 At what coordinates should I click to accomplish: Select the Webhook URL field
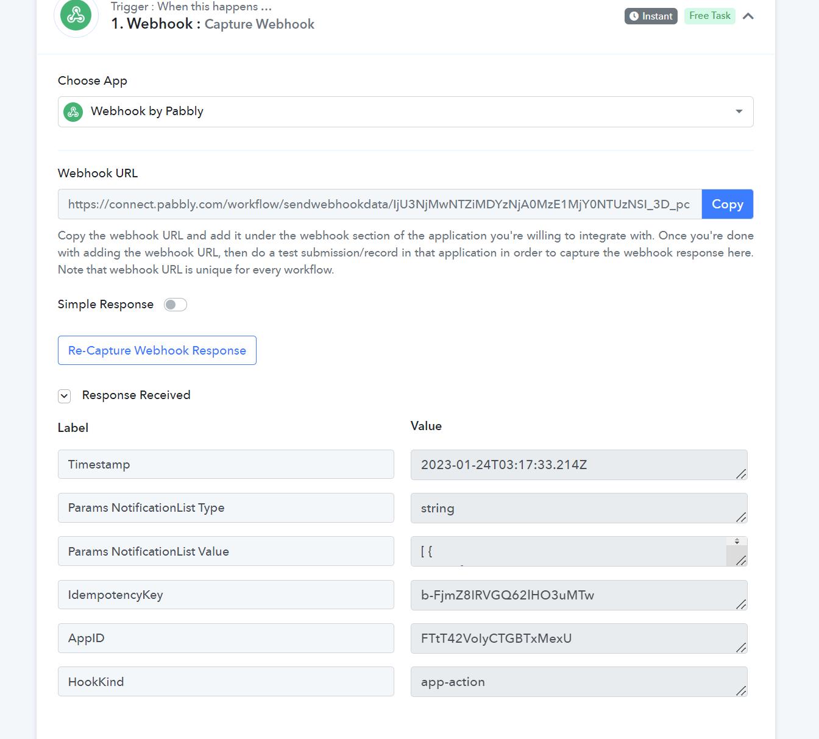click(x=380, y=204)
